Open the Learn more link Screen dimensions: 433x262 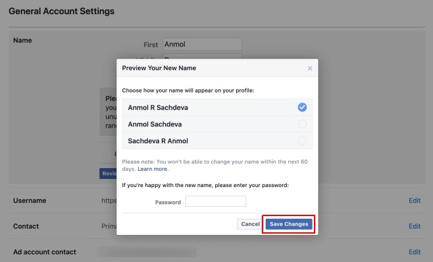[x=152, y=169]
